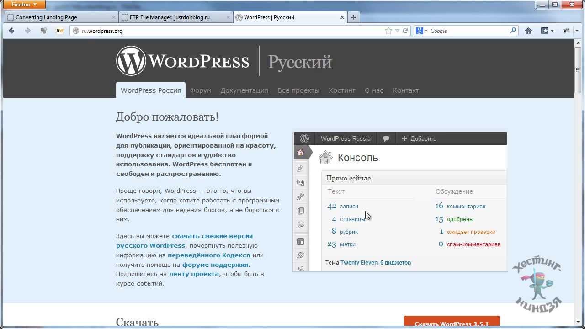Close the FTP File Manager tab

tap(228, 17)
